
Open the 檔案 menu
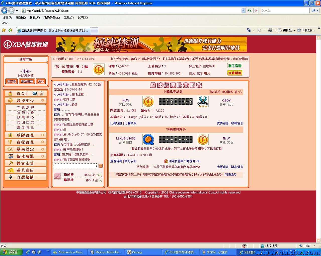7,18
